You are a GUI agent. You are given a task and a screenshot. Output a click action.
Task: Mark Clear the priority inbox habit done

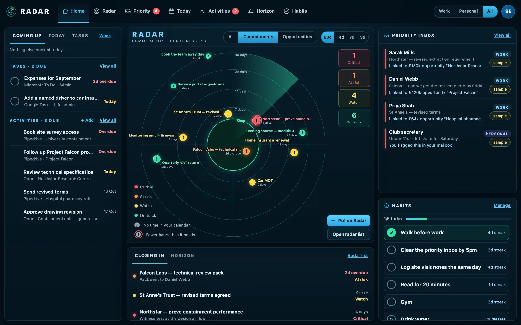pos(391,250)
